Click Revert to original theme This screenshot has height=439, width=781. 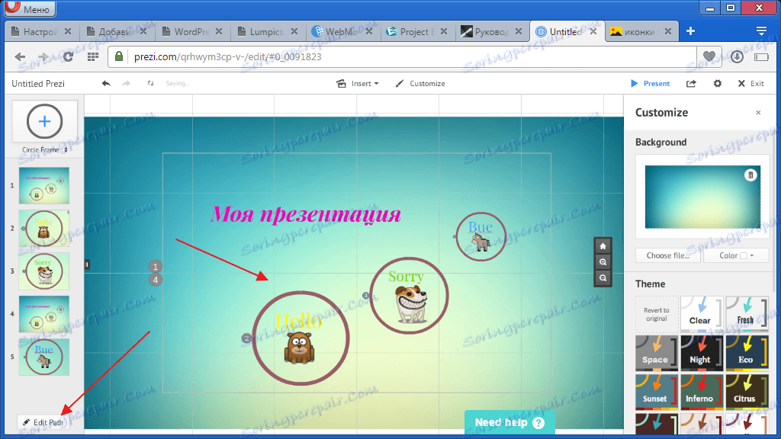pyautogui.click(x=657, y=314)
